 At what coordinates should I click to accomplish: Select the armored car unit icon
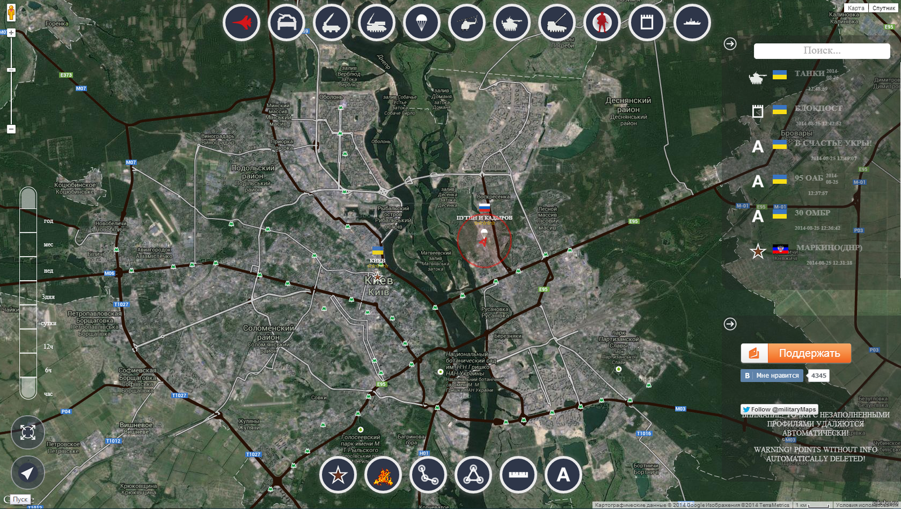(x=287, y=22)
